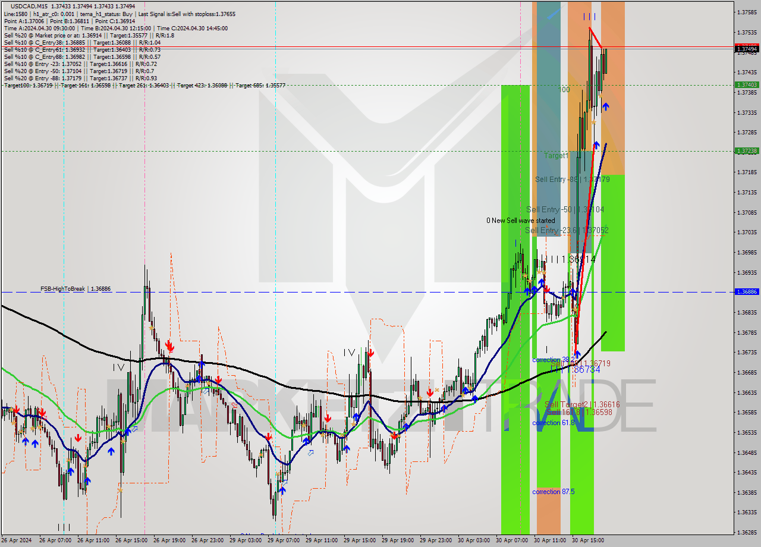This screenshot has height=547, width=761.
Task: Click the '29 Apr 03:00' time label
Action: (244, 540)
